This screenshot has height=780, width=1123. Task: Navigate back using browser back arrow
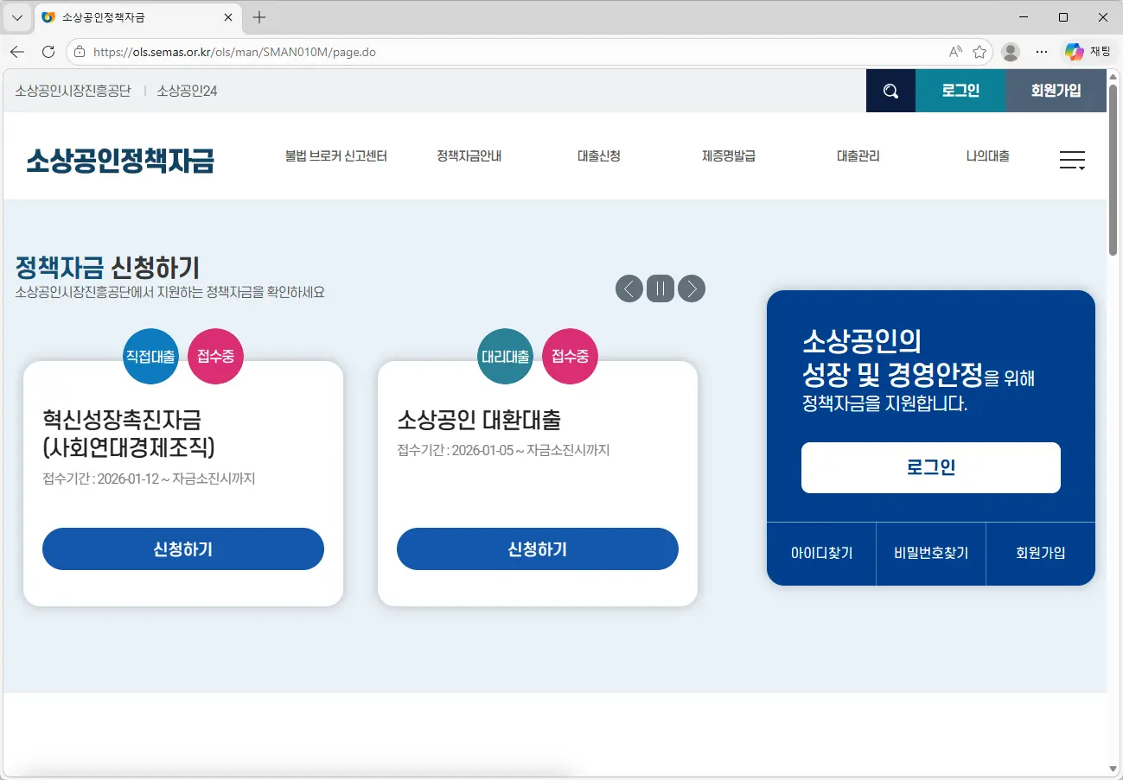point(17,51)
